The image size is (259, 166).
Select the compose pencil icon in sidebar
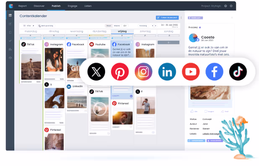10,24
